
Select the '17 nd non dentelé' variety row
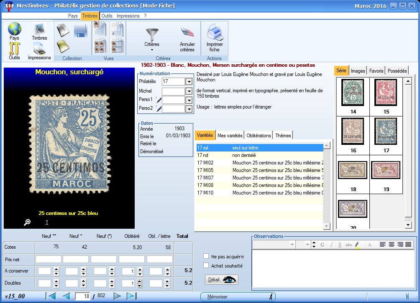coord(260,155)
